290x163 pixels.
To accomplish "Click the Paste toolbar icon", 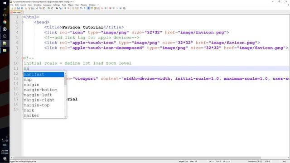I will tap(44, 8).
